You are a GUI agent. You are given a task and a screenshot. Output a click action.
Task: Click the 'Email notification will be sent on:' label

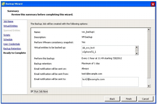50,69
